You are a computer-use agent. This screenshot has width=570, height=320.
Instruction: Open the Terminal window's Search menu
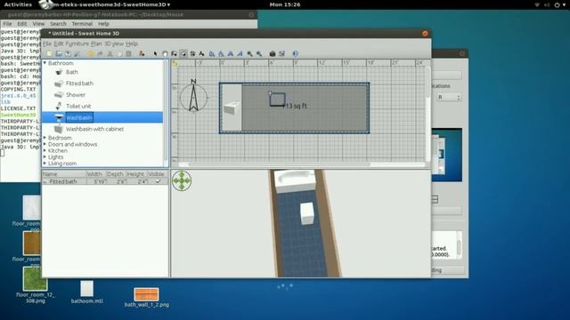pos(58,24)
